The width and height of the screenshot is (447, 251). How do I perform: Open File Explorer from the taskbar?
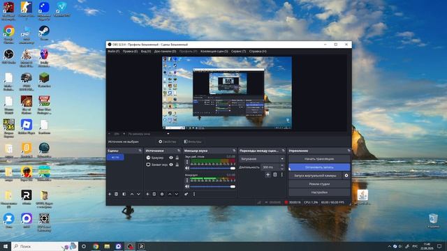tap(107, 246)
